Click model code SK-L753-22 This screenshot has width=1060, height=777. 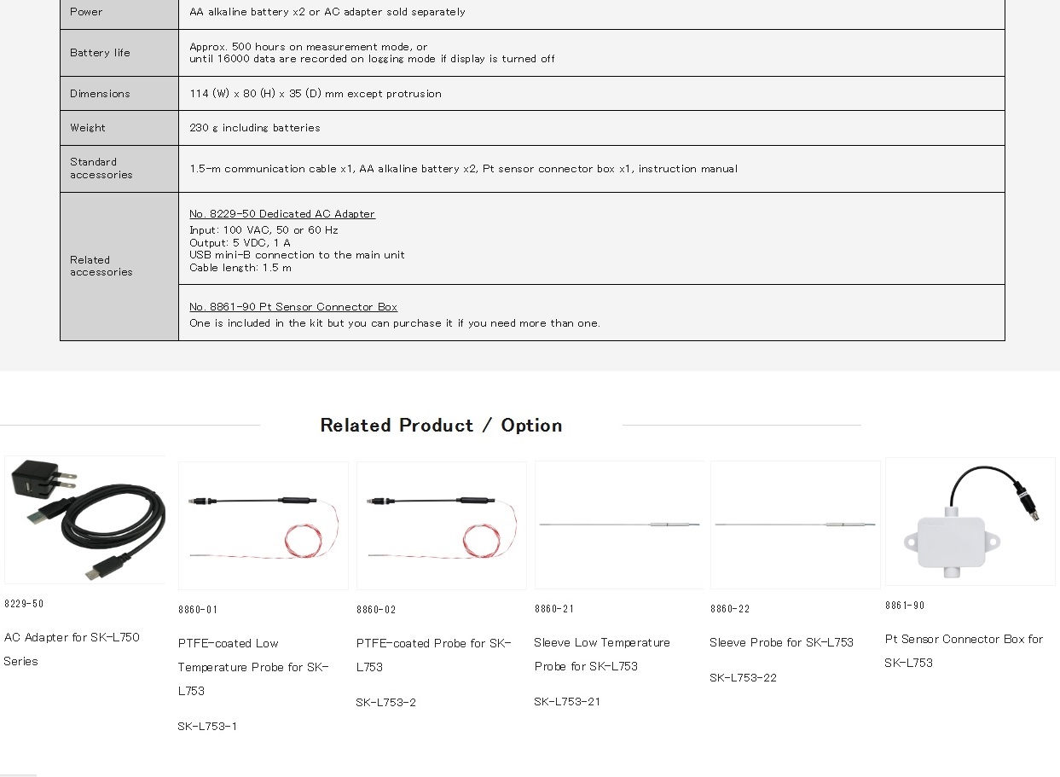coord(743,678)
